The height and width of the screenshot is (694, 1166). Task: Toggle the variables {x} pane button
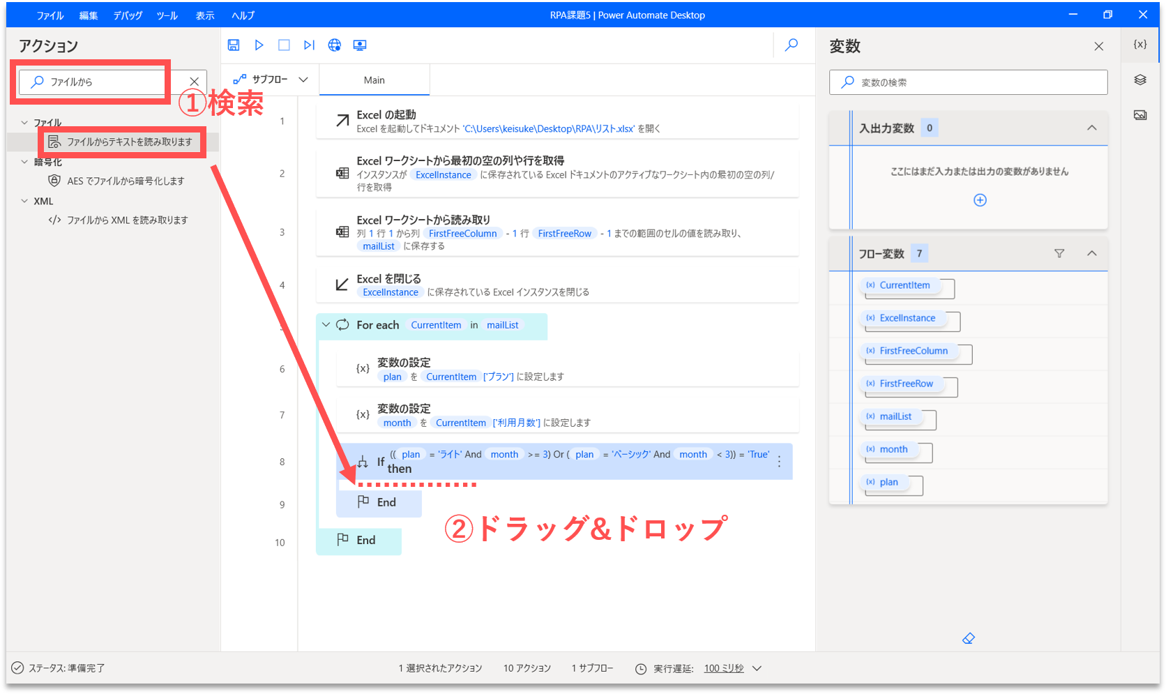(1140, 44)
